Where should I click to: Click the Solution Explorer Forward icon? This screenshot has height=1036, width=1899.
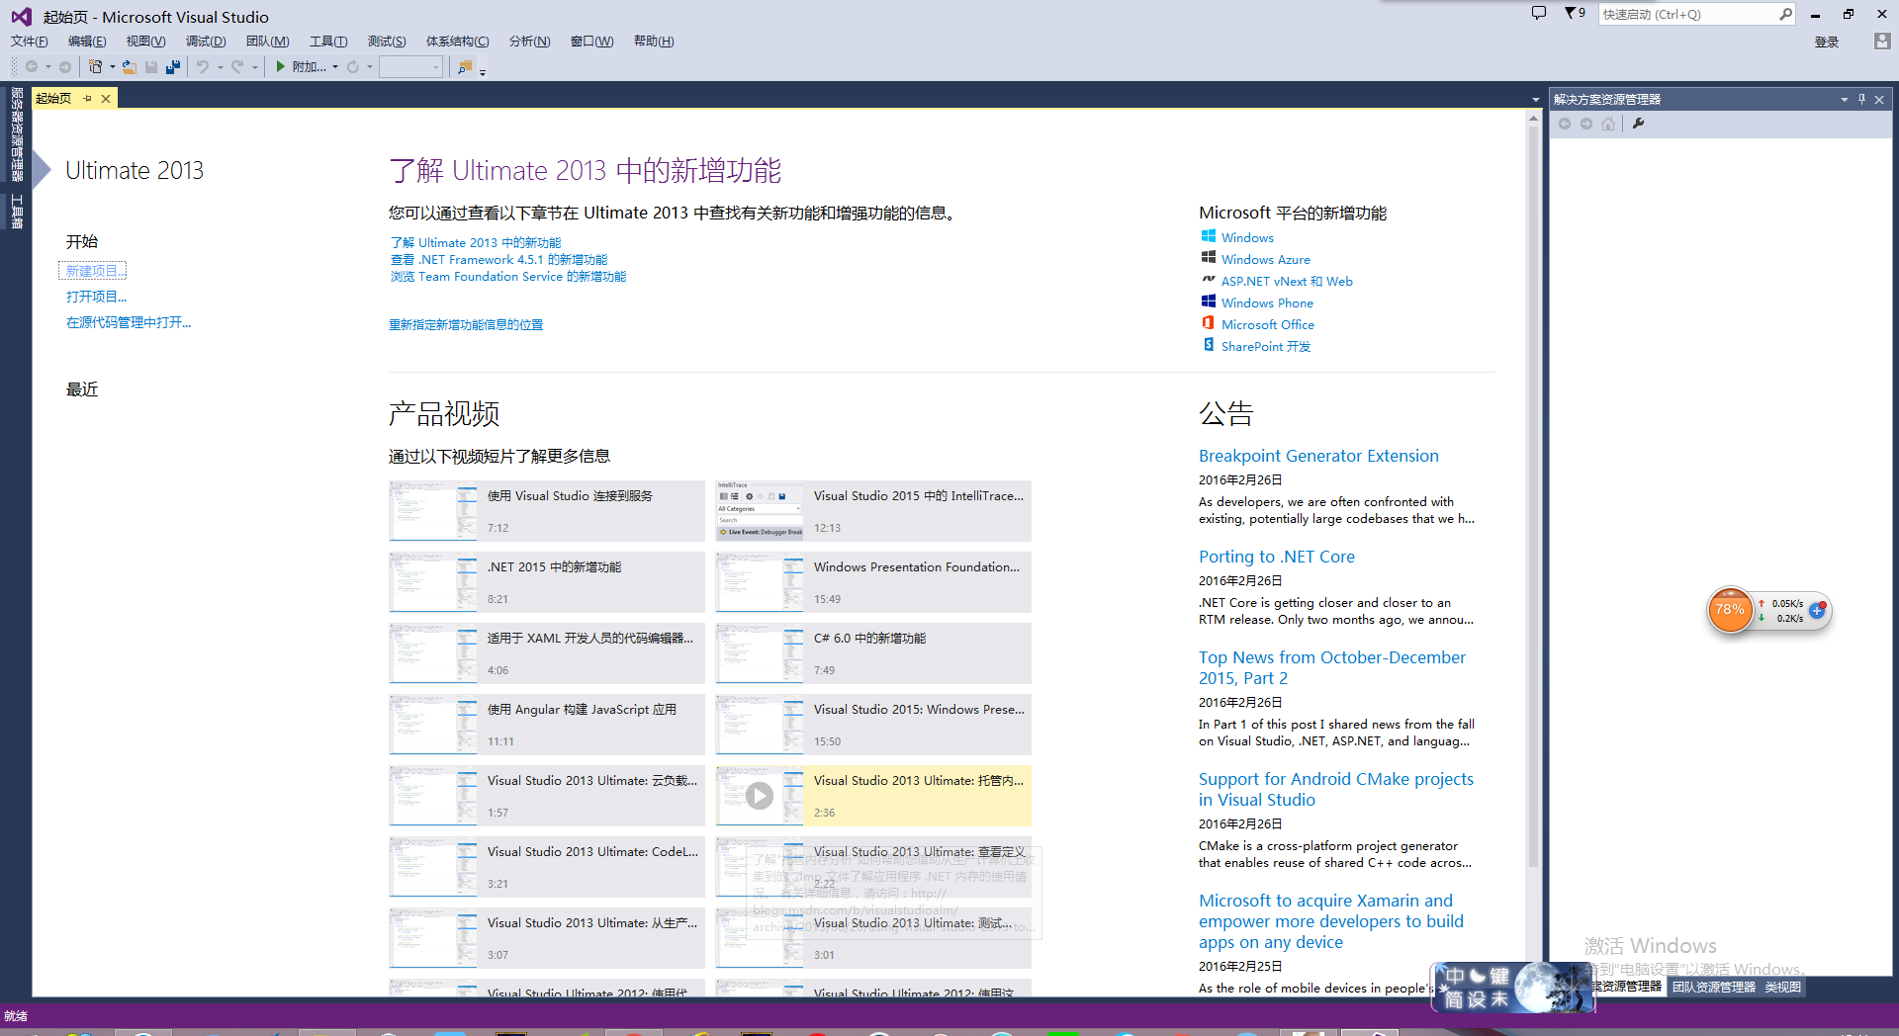(1586, 124)
